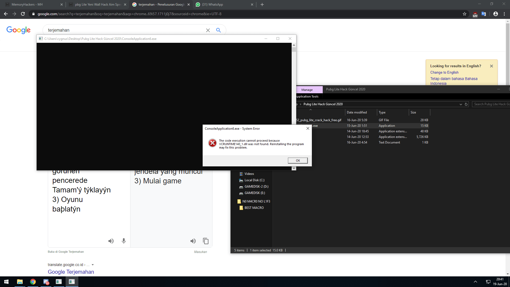The height and width of the screenshot is (287, 510).
Task: Sort files by the Size column
Action: 419,112
